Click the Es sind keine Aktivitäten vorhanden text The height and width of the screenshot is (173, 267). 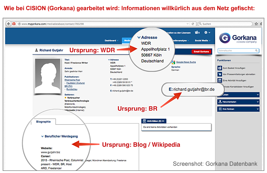160,127
